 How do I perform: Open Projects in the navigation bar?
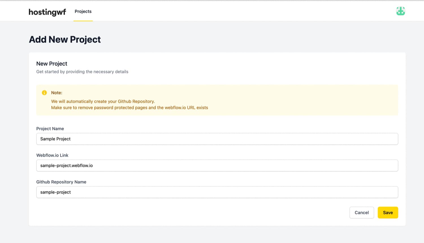pos(83,11)
